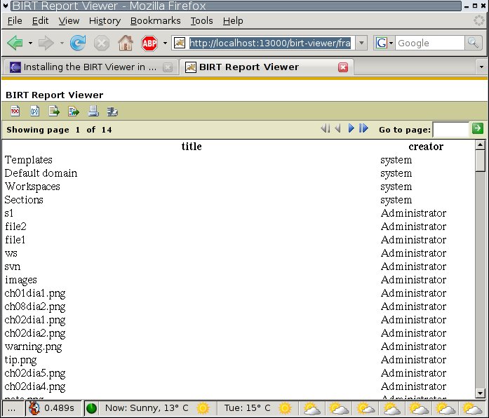Click the Firefox Back arrow
Viewport: 489px width, 418px height.
click(x=15, y=43)
